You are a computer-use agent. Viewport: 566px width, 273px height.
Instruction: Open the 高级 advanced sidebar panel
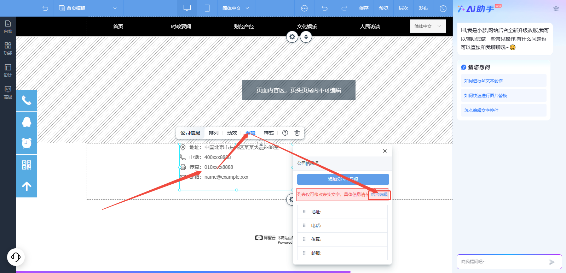(8, 93)
